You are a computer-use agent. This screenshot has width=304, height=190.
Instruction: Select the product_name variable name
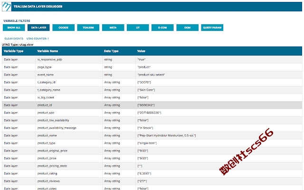[x=47, y=135]
